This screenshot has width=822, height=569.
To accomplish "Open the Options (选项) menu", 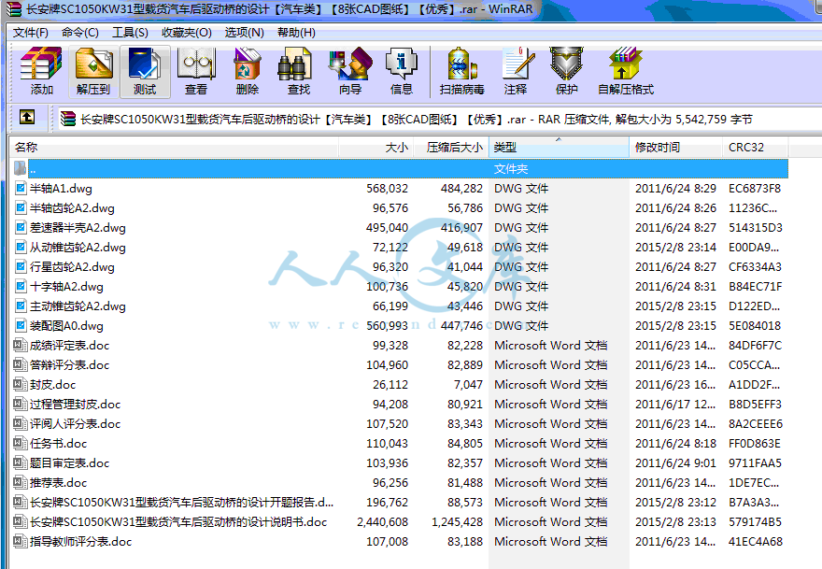I will pyautogui.click(x=245, y=33).
